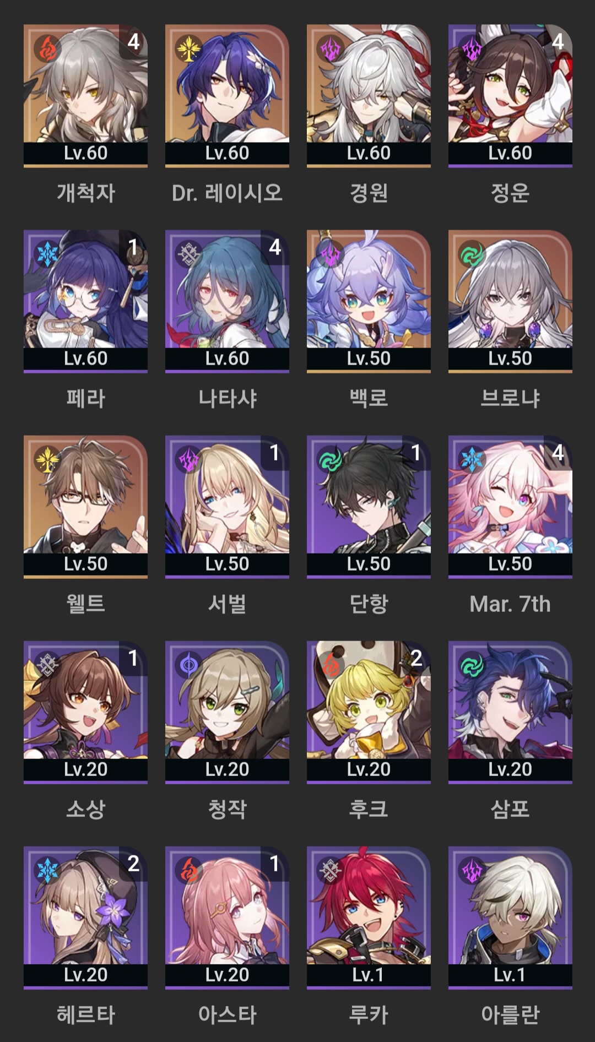595x1042 pixels.
Task: Click the Lightning element icon on 경원
Action: click(x=331, y=48)
